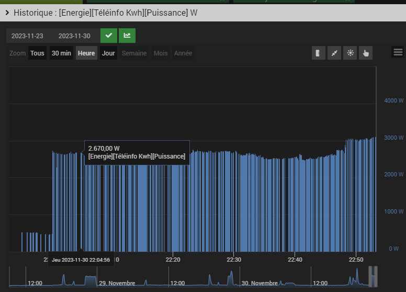Switch zoom range to Jour
This screenshot has height=292, width=406.
pos(108,53)
